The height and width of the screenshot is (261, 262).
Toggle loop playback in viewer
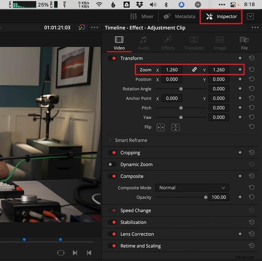pyautogui.click(x=61, y=253)
